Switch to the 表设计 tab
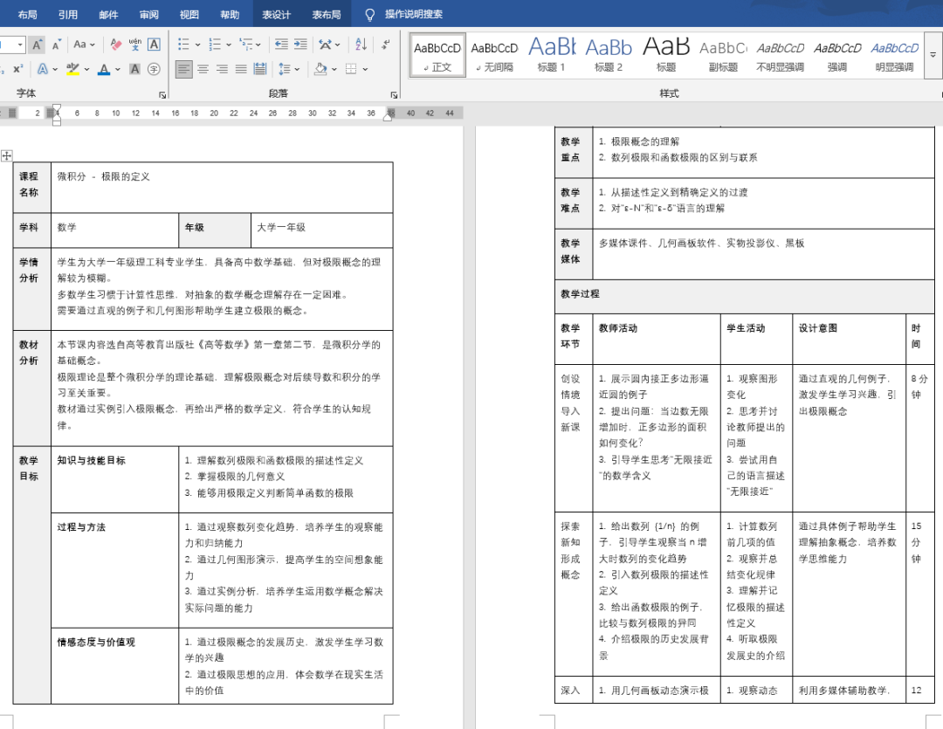The height and width of the screenshot is (729, 943). 276,14
